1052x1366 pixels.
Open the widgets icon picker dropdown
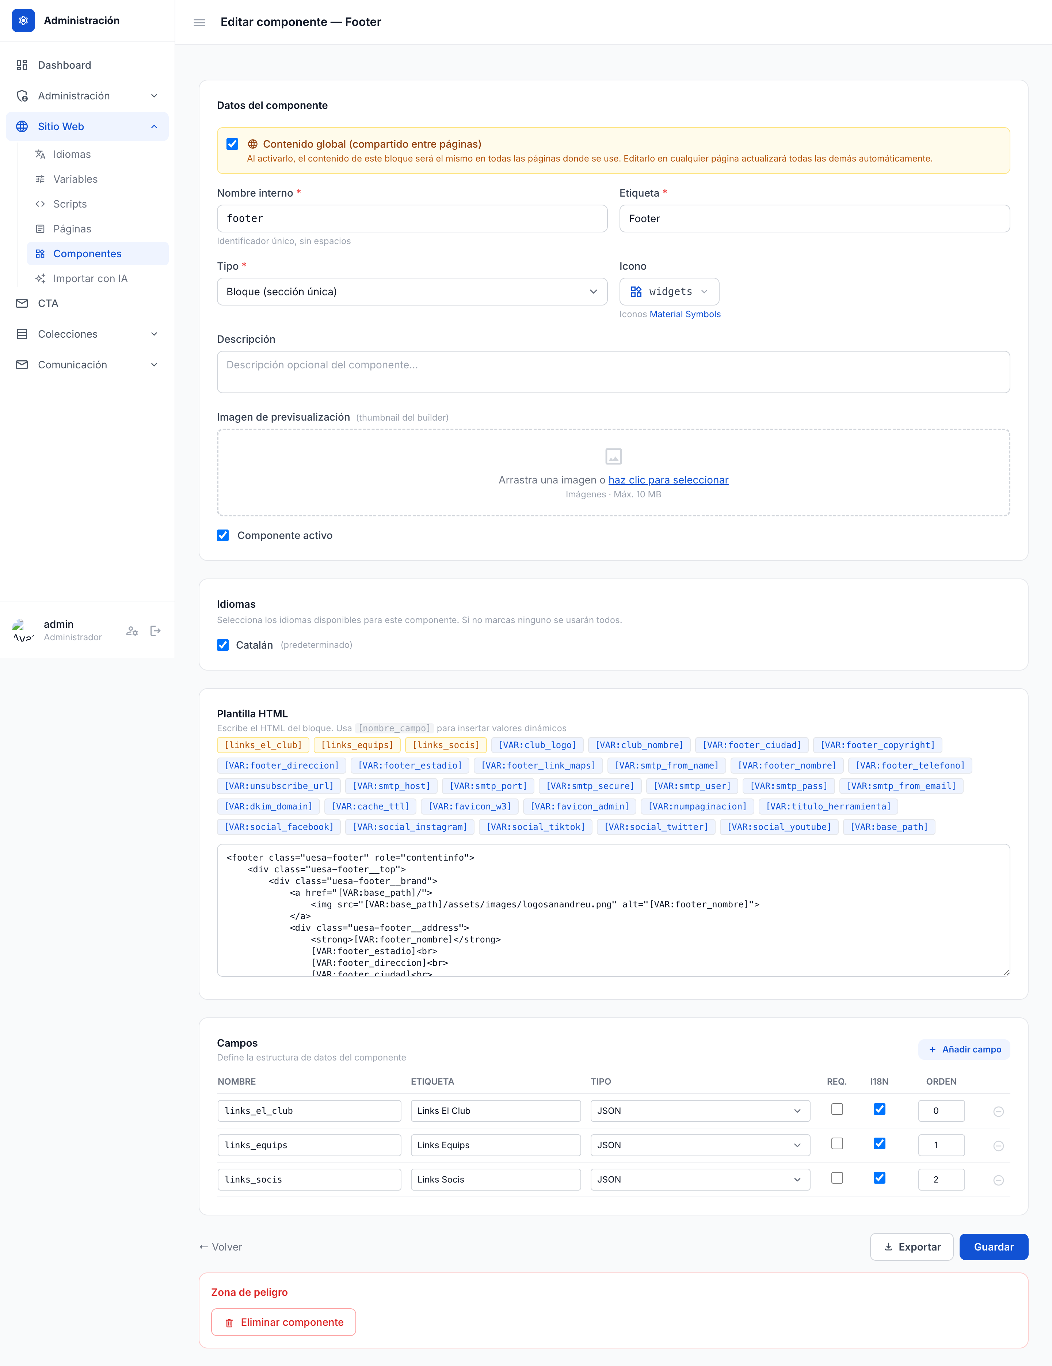click(669, 292)
